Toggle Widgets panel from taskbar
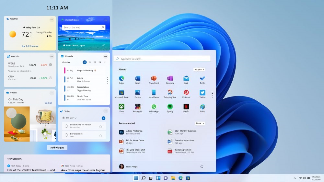The image size is (324, 182). (158, 178)
